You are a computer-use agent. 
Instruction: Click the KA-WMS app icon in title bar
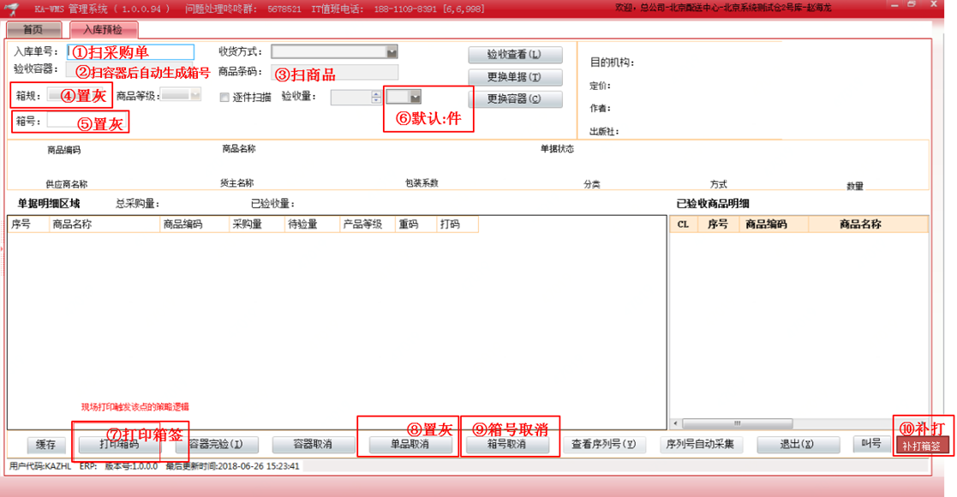click(12, 9)
